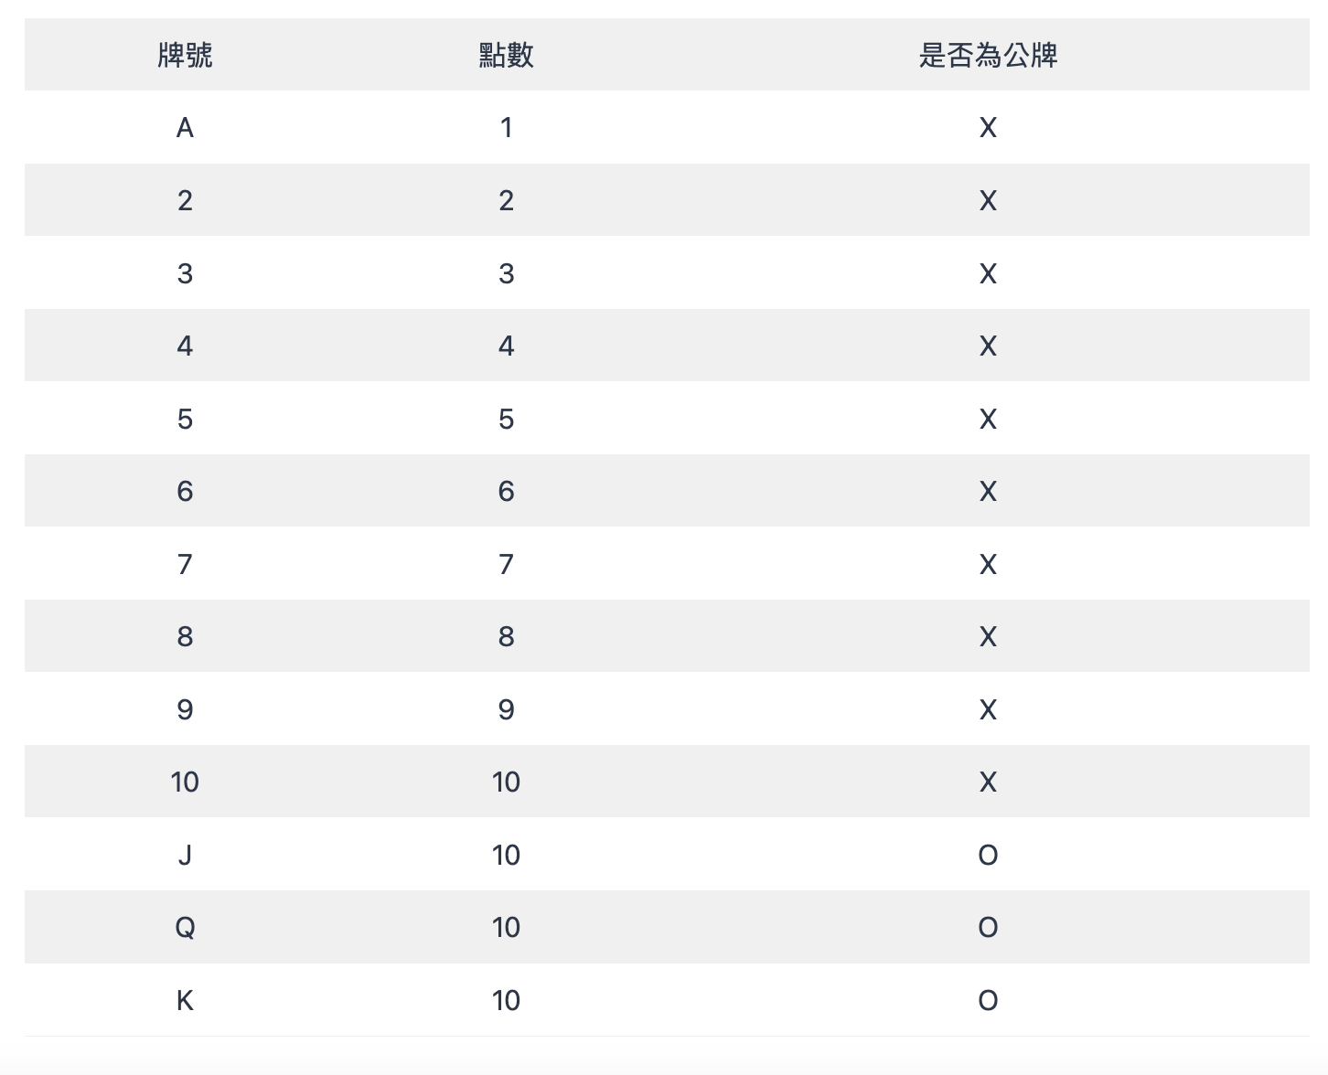The height and width of the screenshot is (1075, 1328).
Task: Click the O mark in card J's row
Action: point(988,856)
